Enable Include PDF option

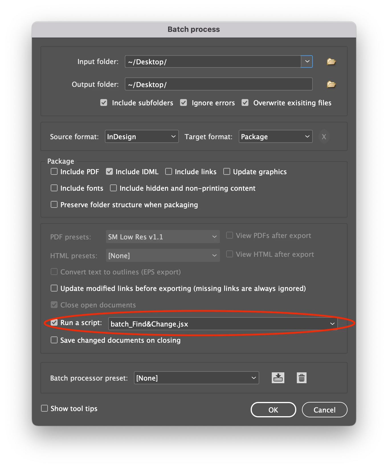[x=54, y=171]
